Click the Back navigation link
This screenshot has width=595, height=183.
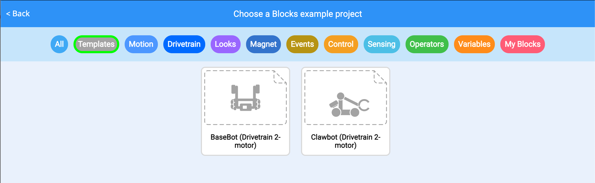coord(18,13)
